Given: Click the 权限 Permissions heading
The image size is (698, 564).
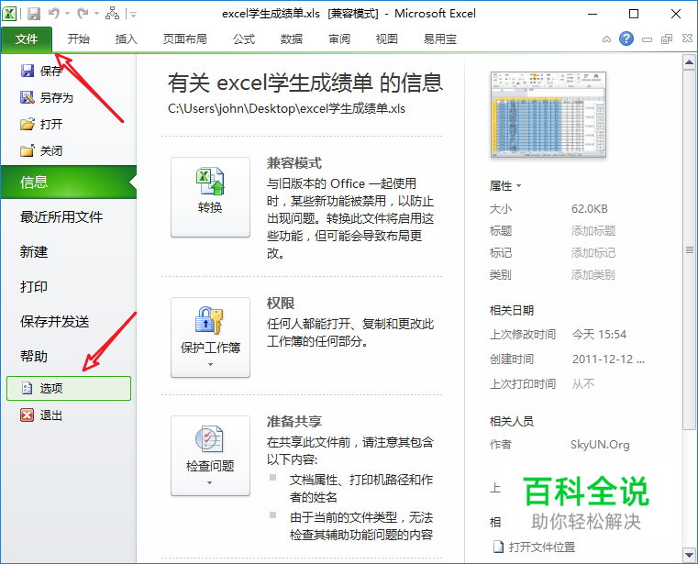Looking at the screenshot, I should click(x=281, y=304).
